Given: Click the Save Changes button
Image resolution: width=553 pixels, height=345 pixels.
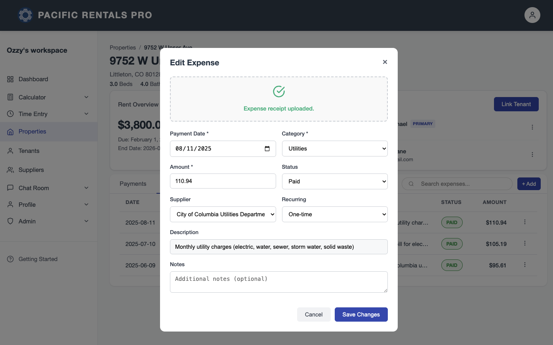Looking at the screenshot, I should point(361,314).
